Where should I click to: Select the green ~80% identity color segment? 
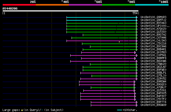point(119,5)
